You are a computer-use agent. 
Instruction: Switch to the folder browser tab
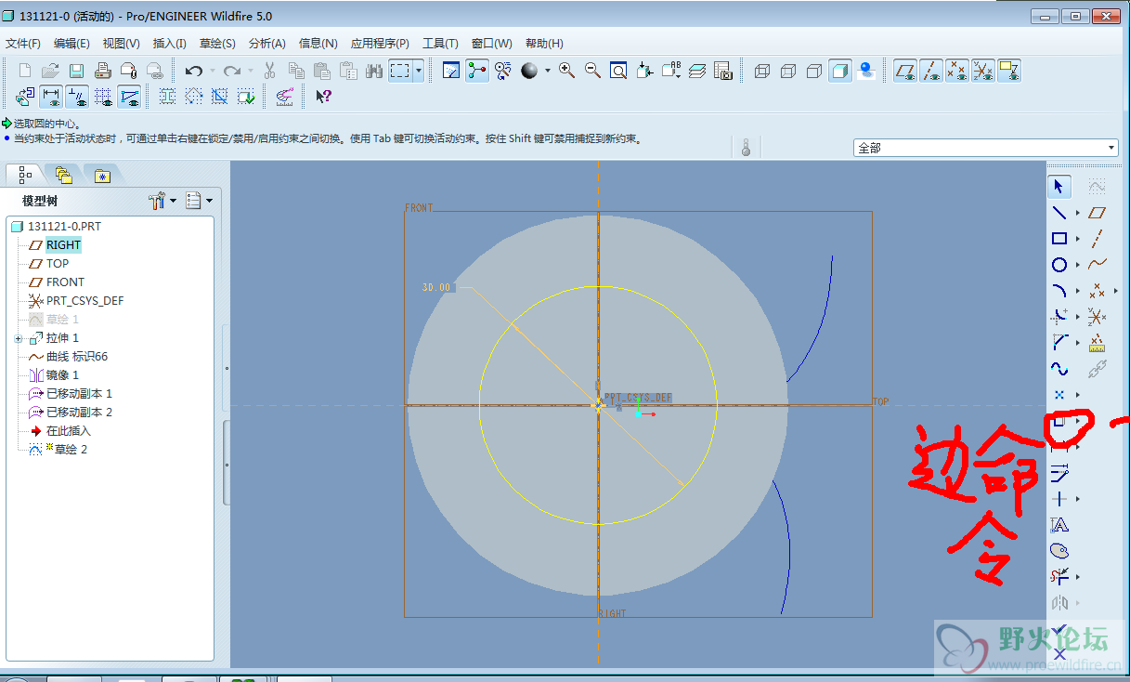pyautogui.click(x=63, y=175)
